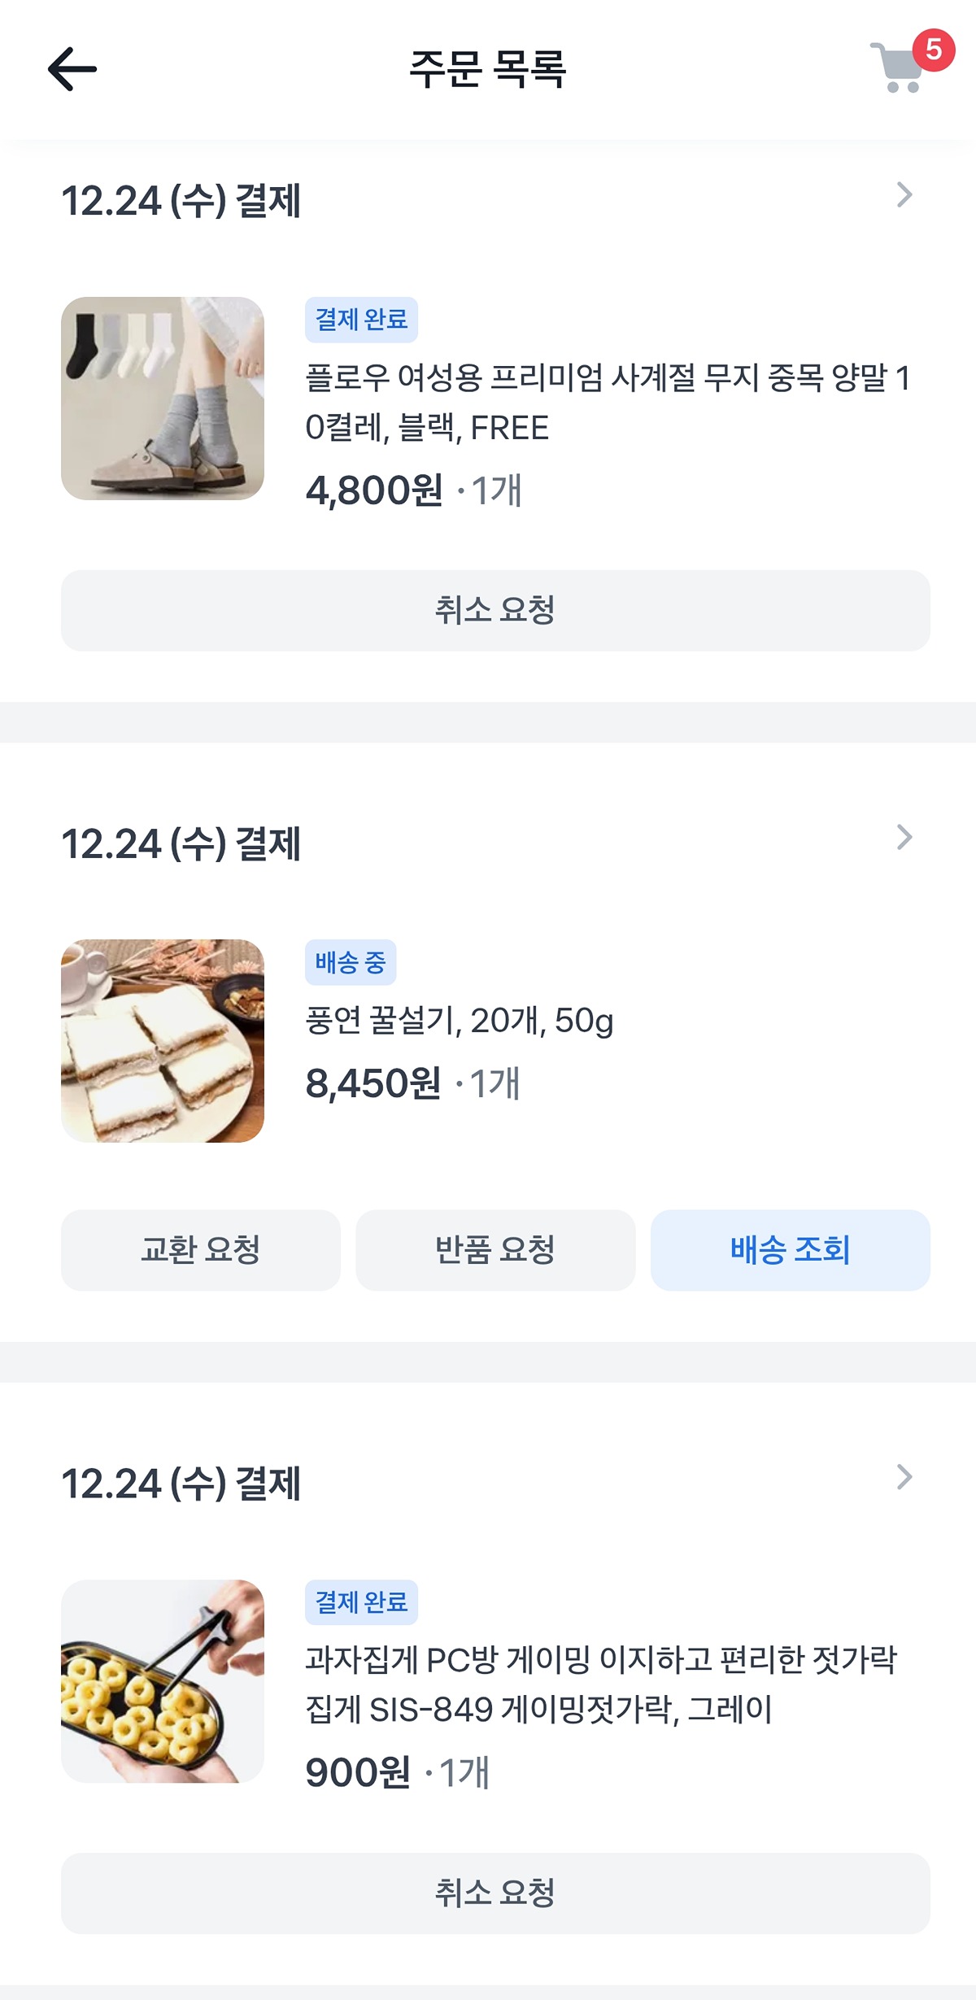Open the socks product thumbnail
The height and width of the screenshot is (2000, 976).
(163, 399)
